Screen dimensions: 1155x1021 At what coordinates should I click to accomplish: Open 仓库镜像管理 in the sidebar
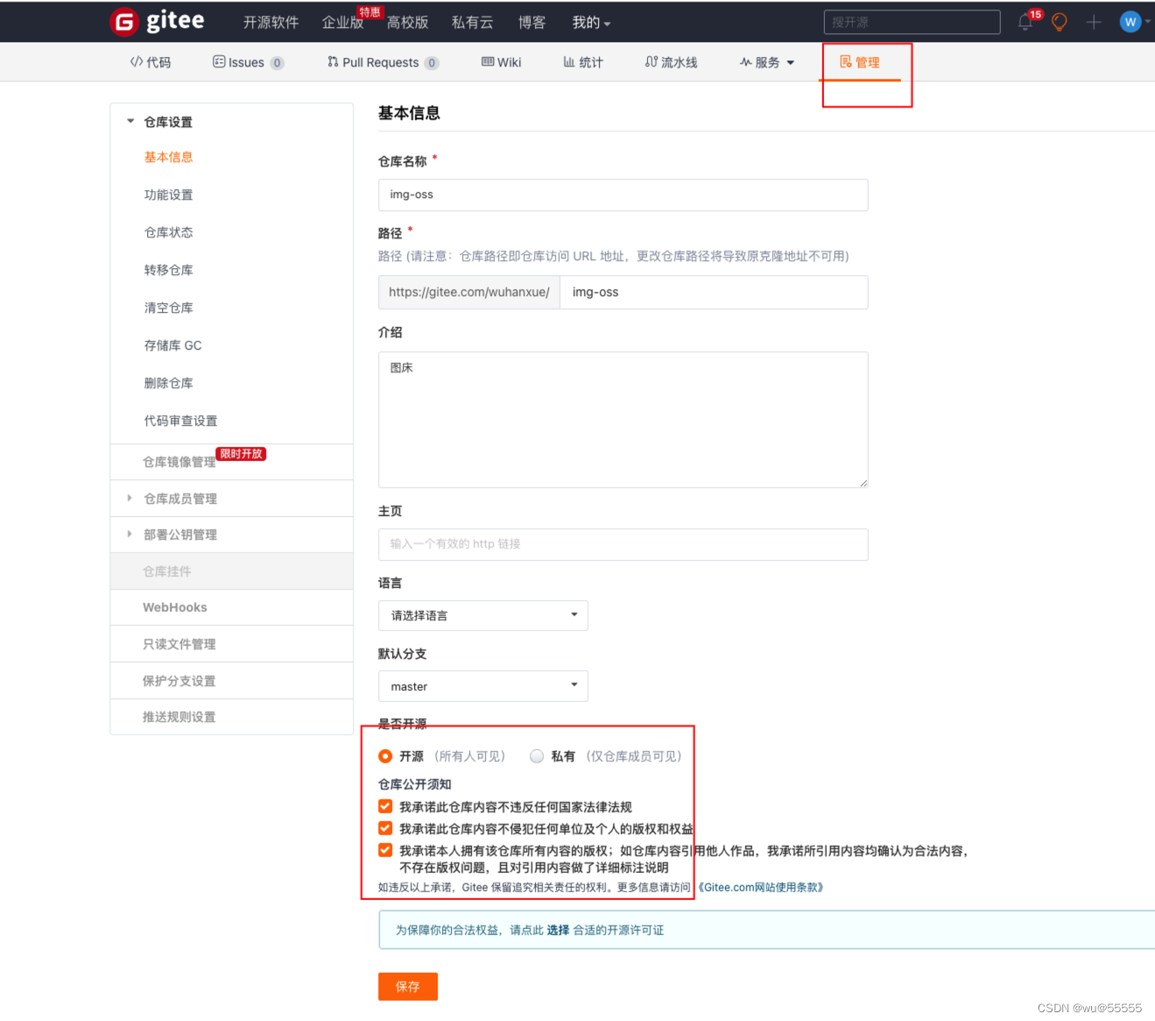pyautogui.click(x=179, y=462)
